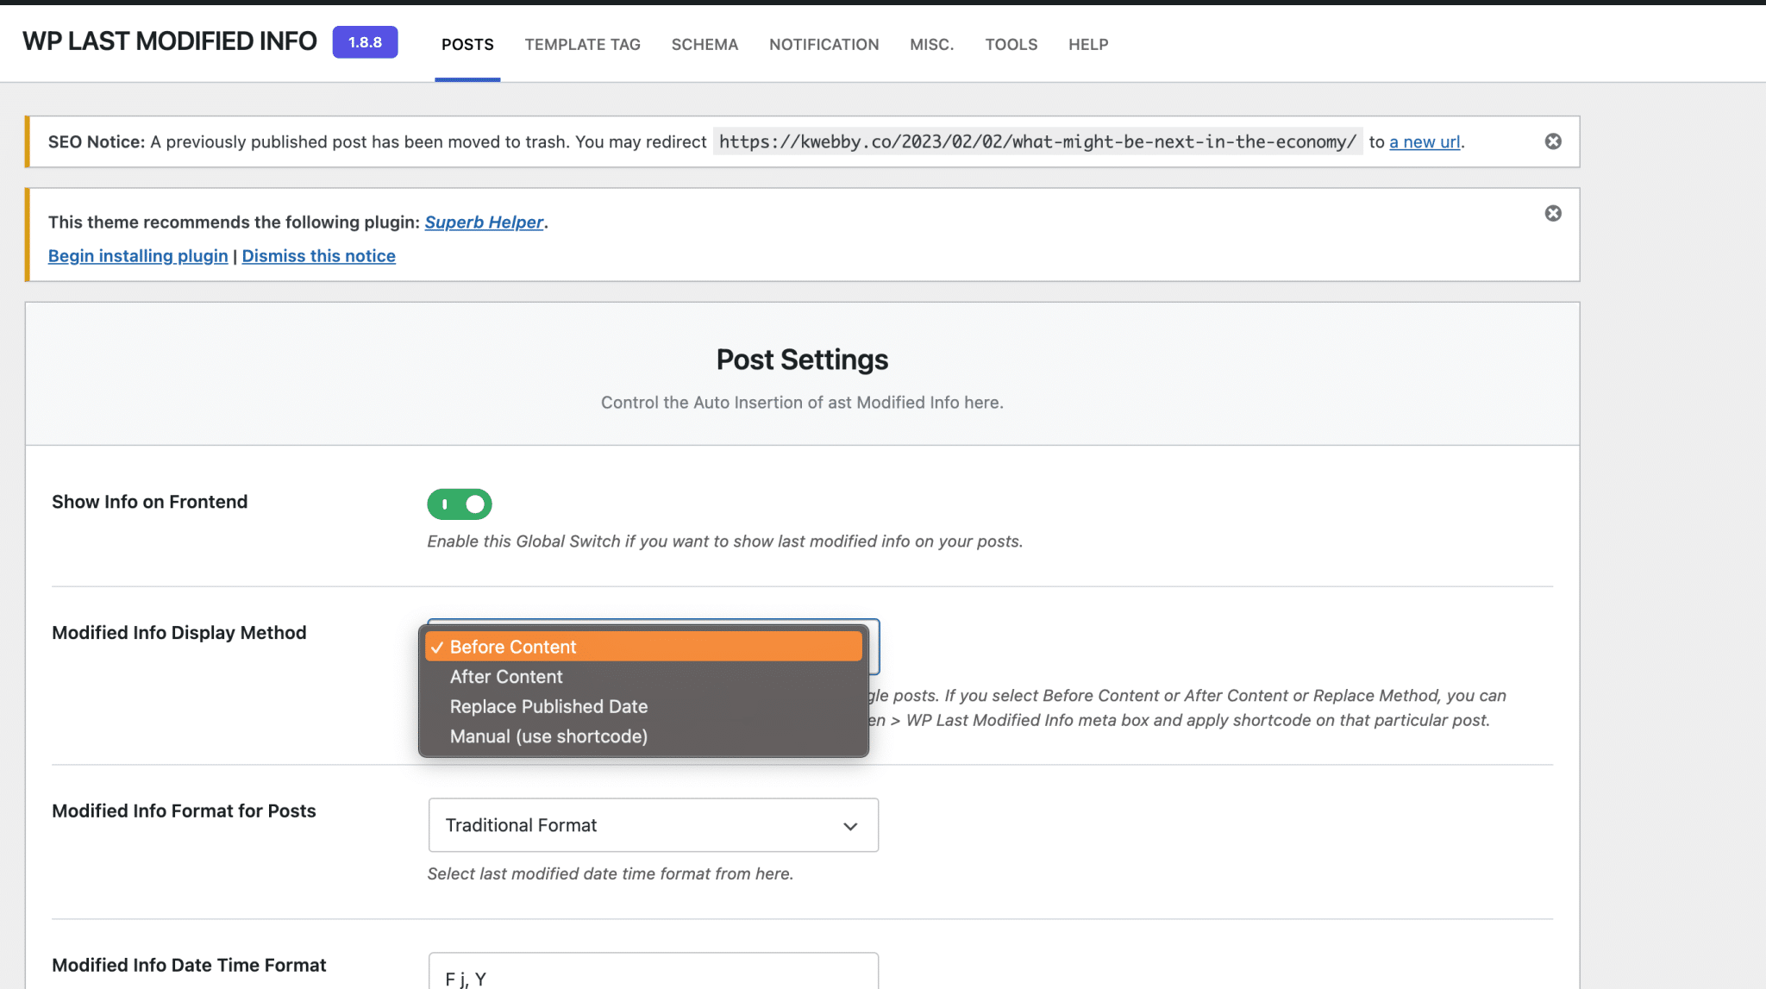
Task: Open the Superb Helper plugin link
Action: (x=484, y=222)
